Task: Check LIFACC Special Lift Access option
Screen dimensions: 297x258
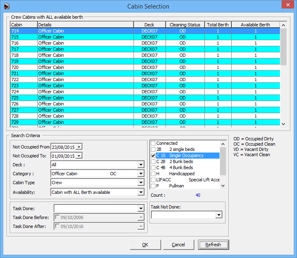Action: tap(153, 180)
